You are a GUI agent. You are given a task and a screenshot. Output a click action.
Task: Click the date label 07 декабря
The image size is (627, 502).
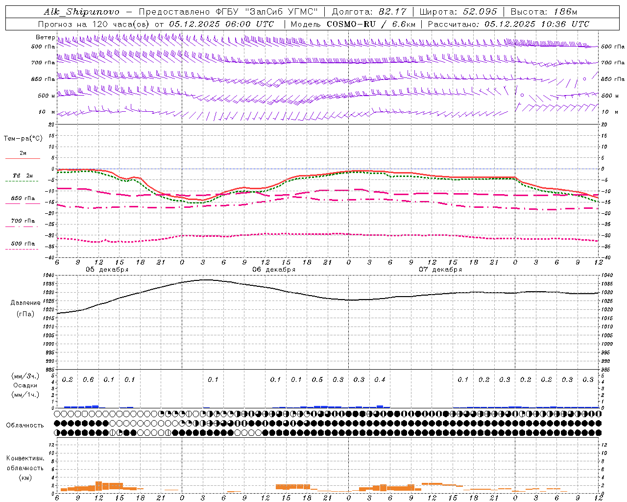[x=440, y=270]
